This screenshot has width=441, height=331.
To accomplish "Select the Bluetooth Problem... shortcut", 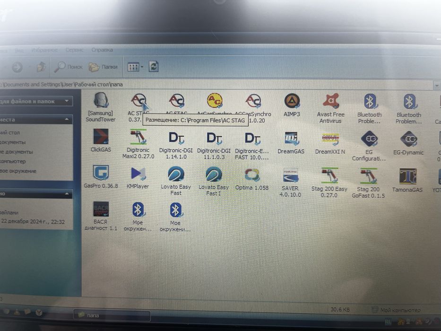I will [409, 109].
